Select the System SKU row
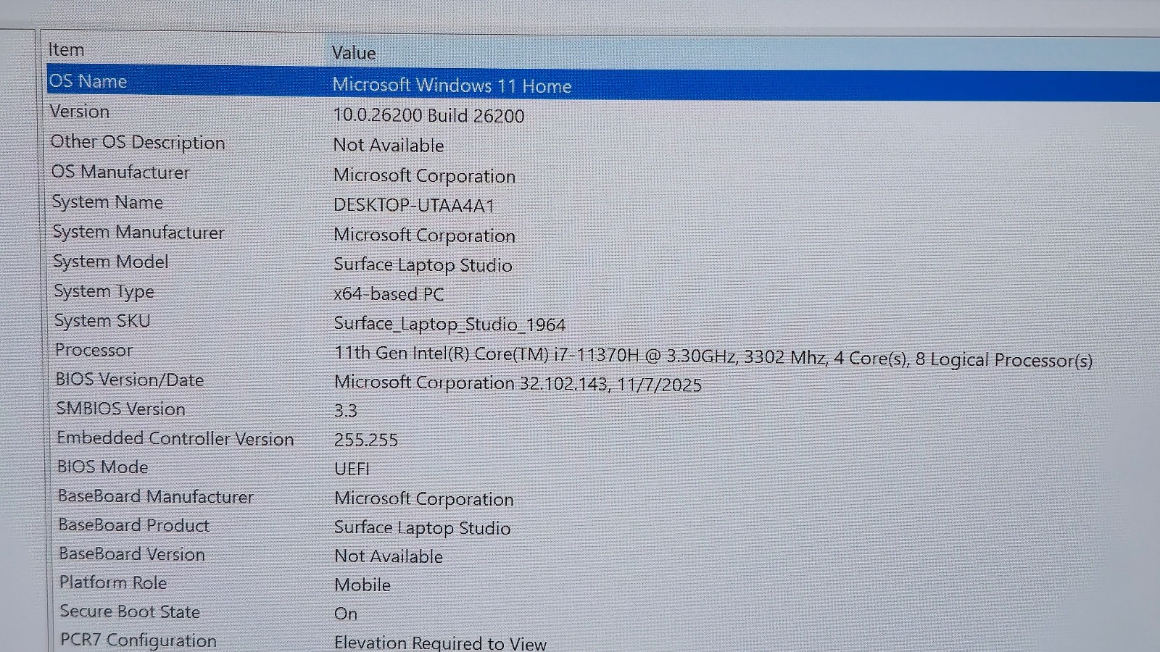The image size is (1160, 652). point(102,321)
